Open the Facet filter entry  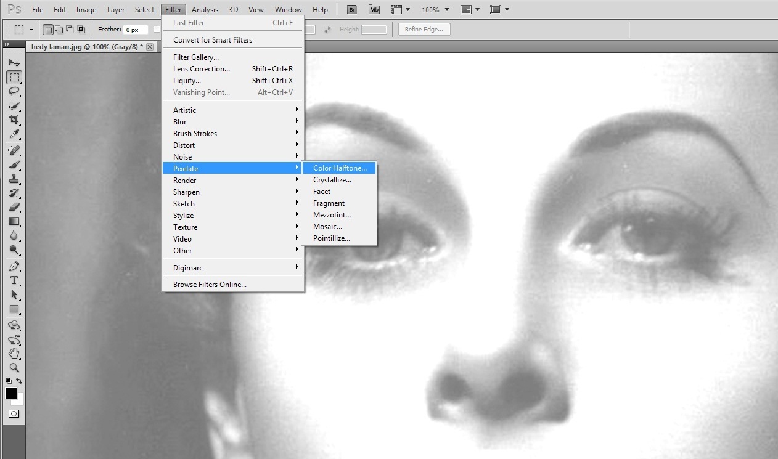[x=339, y=192]
